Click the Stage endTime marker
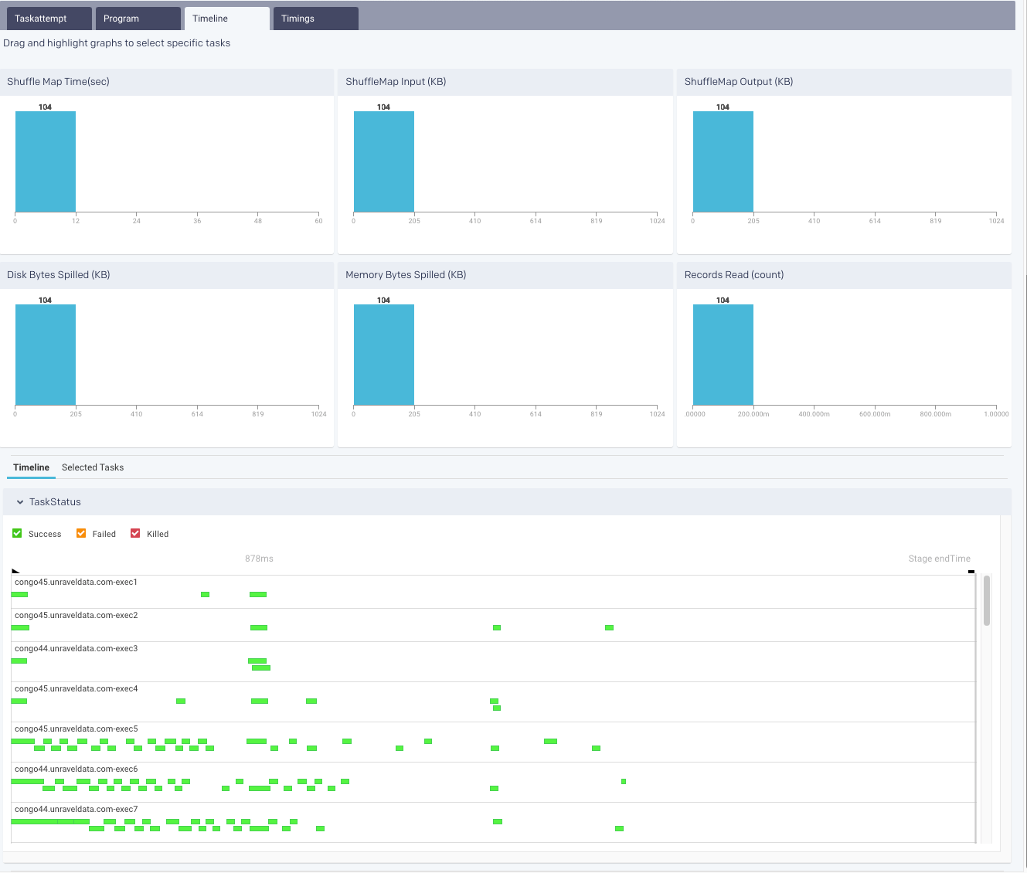 971,572
